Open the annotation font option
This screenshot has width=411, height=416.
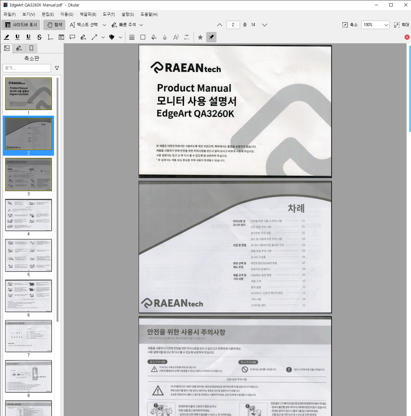[176, 37]
